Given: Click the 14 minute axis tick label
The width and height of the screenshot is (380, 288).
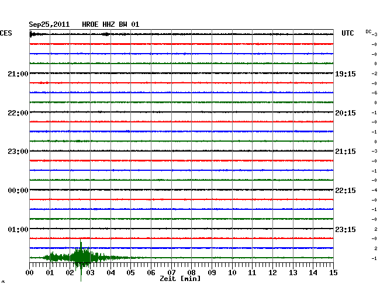Looking at the screenshot, I should [313, 272].
